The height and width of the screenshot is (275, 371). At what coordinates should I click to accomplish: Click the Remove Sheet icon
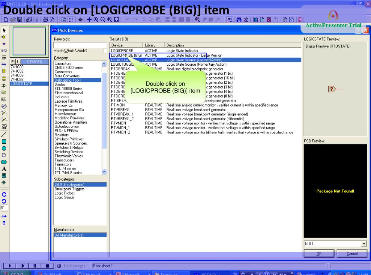point(269,20)
